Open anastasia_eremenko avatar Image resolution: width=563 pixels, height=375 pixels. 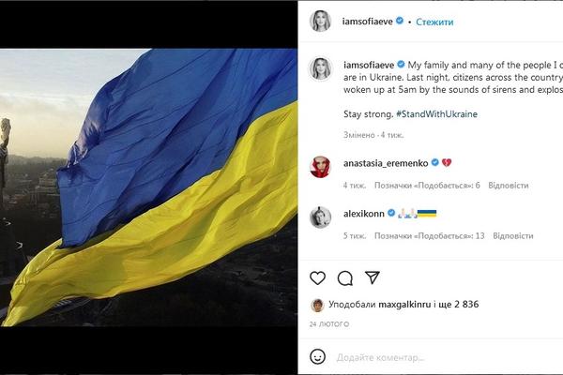coord(320,167)
